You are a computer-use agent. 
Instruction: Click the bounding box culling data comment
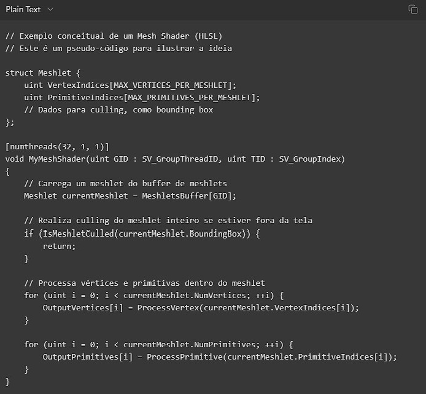pos(118,109)
